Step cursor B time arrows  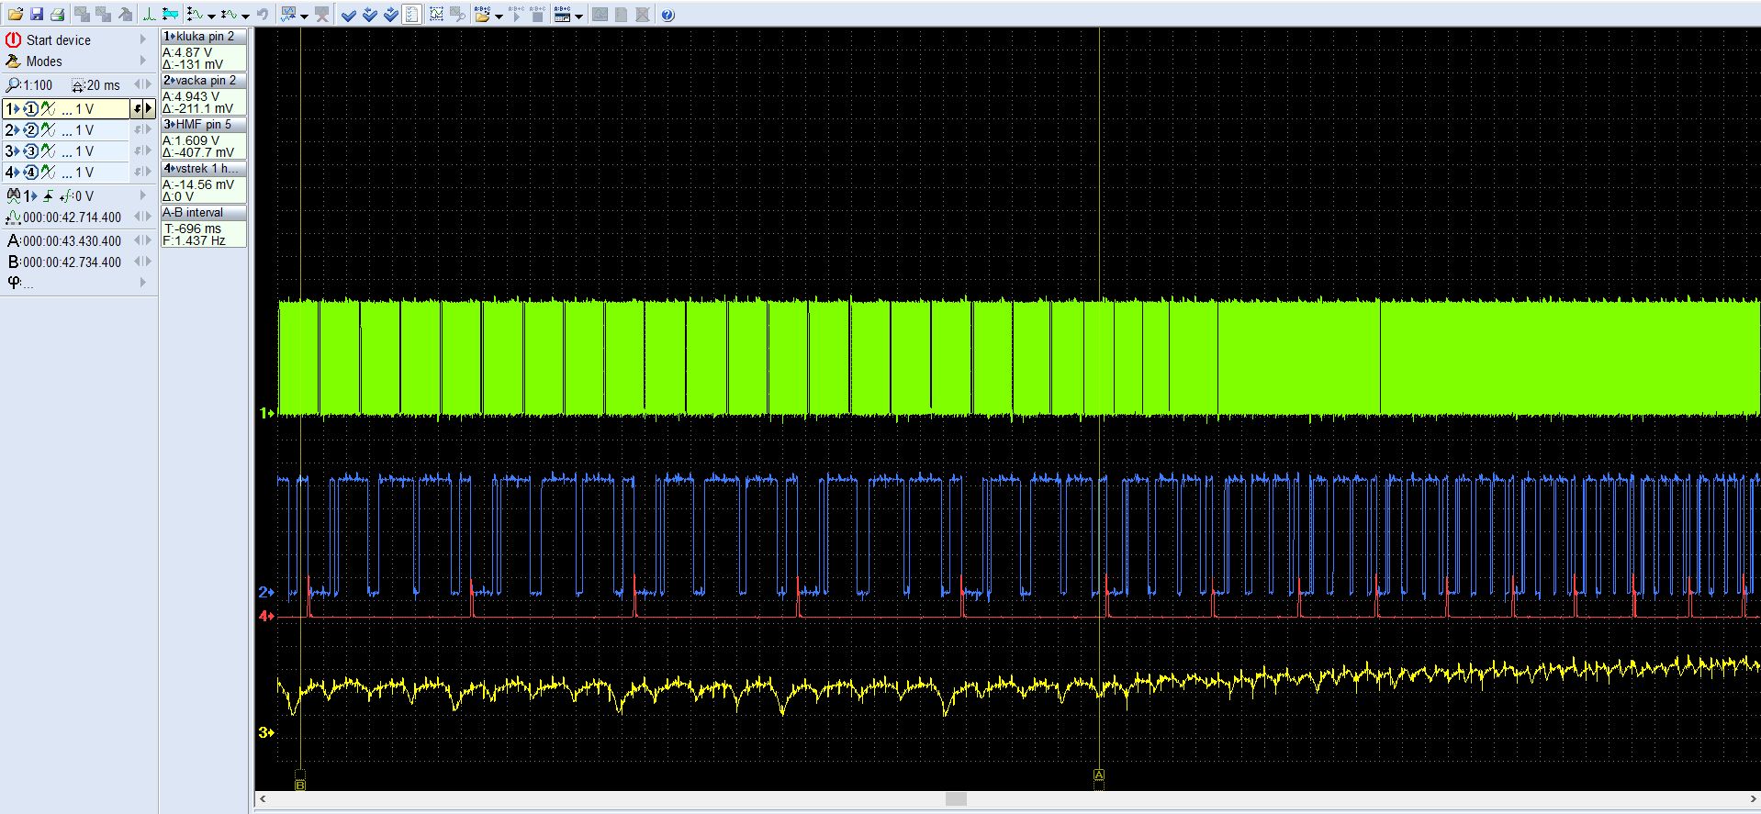click(x=142, y=262)
